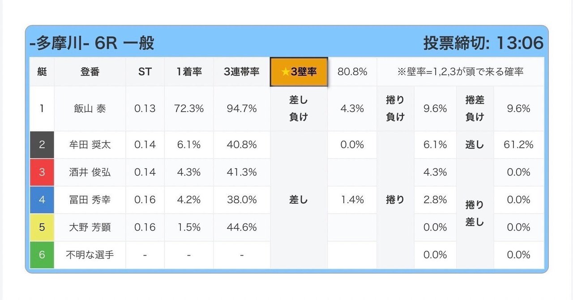
Task: Select the red boat 3 color cell
Action: click(42, 172)
